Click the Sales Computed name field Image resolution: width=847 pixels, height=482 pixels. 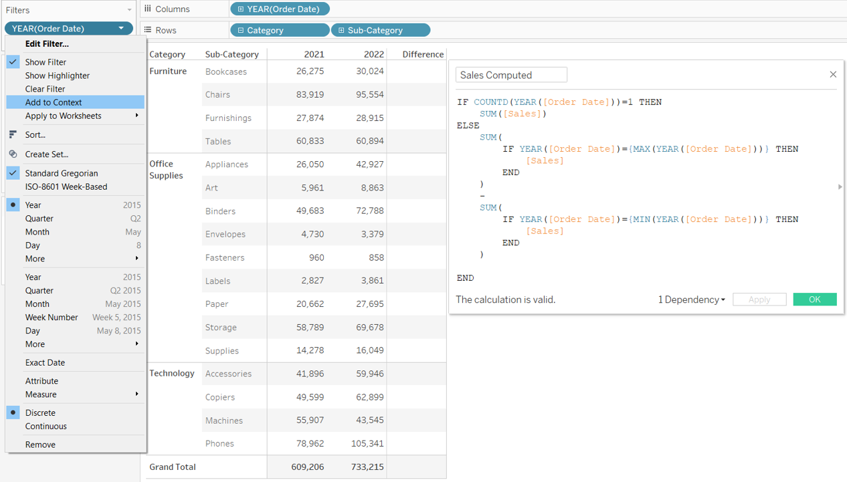click(511, 75)
